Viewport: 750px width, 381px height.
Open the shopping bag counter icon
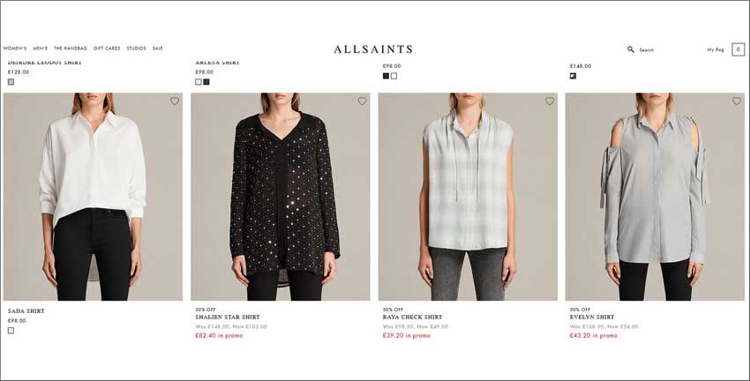pyautogui.click(x=738, y=49)
